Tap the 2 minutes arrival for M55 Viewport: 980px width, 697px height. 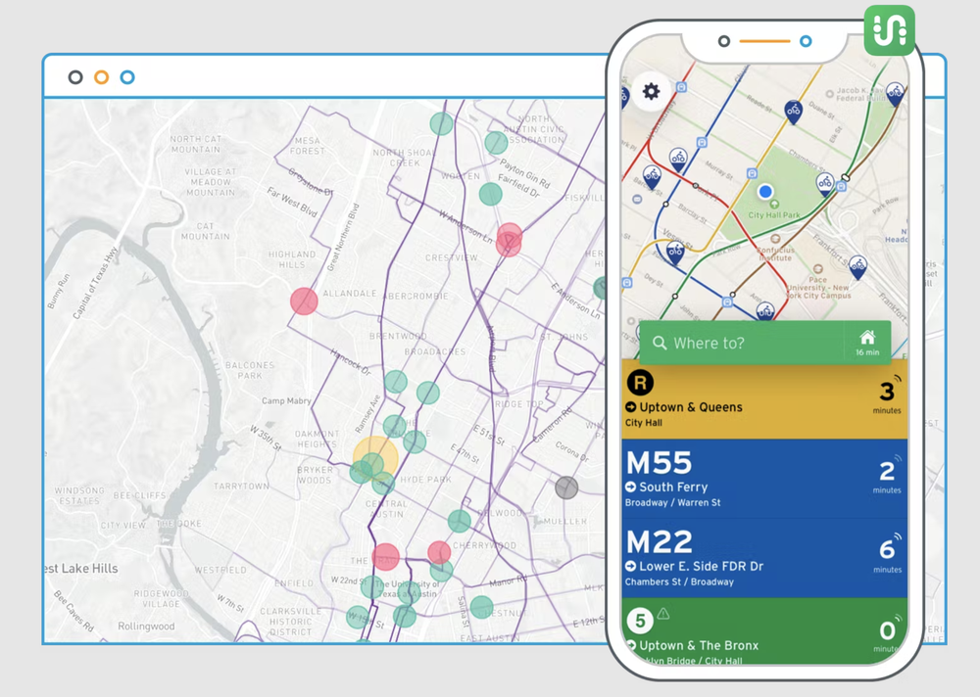coord(887,476)
